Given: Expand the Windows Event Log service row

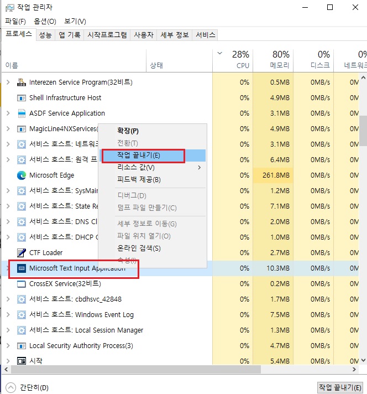Looking at the screenshot, I should (x=8, y=315).
